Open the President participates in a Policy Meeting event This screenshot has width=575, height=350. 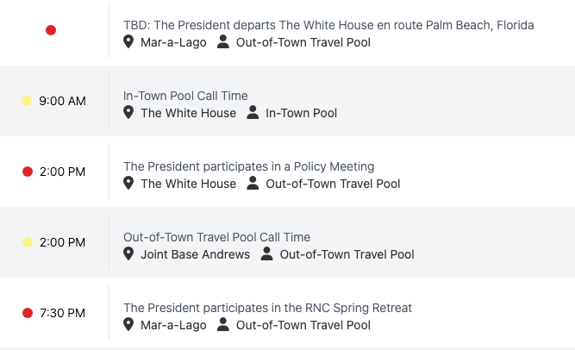[x=248, y=166]
